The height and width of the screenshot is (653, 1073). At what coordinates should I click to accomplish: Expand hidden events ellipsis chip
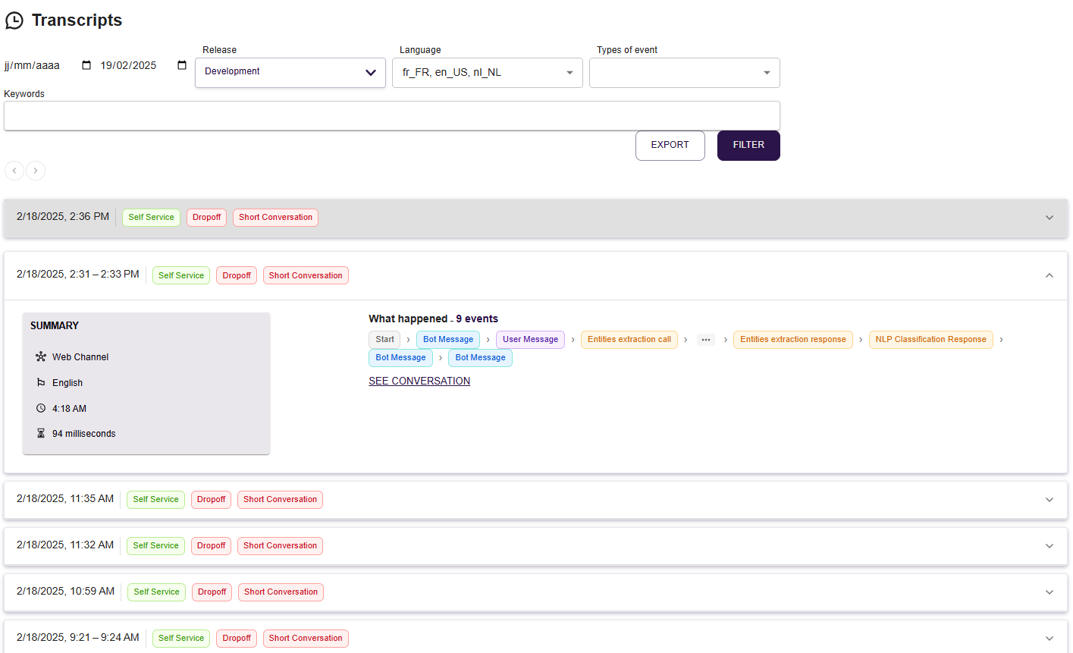point(706,340)
